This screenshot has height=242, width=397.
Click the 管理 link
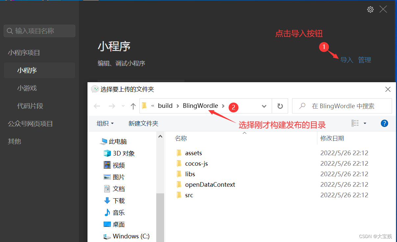point(364,60)
